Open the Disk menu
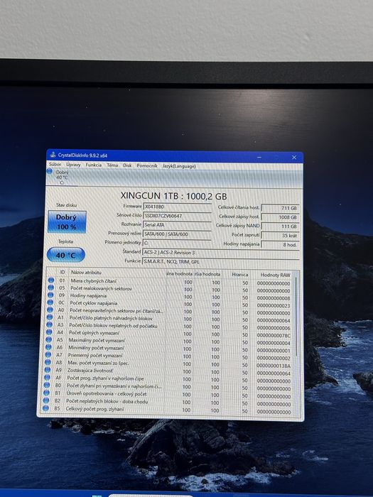This screenshot has width=373, height=497. pyautogui.click(x=127, y=165)
